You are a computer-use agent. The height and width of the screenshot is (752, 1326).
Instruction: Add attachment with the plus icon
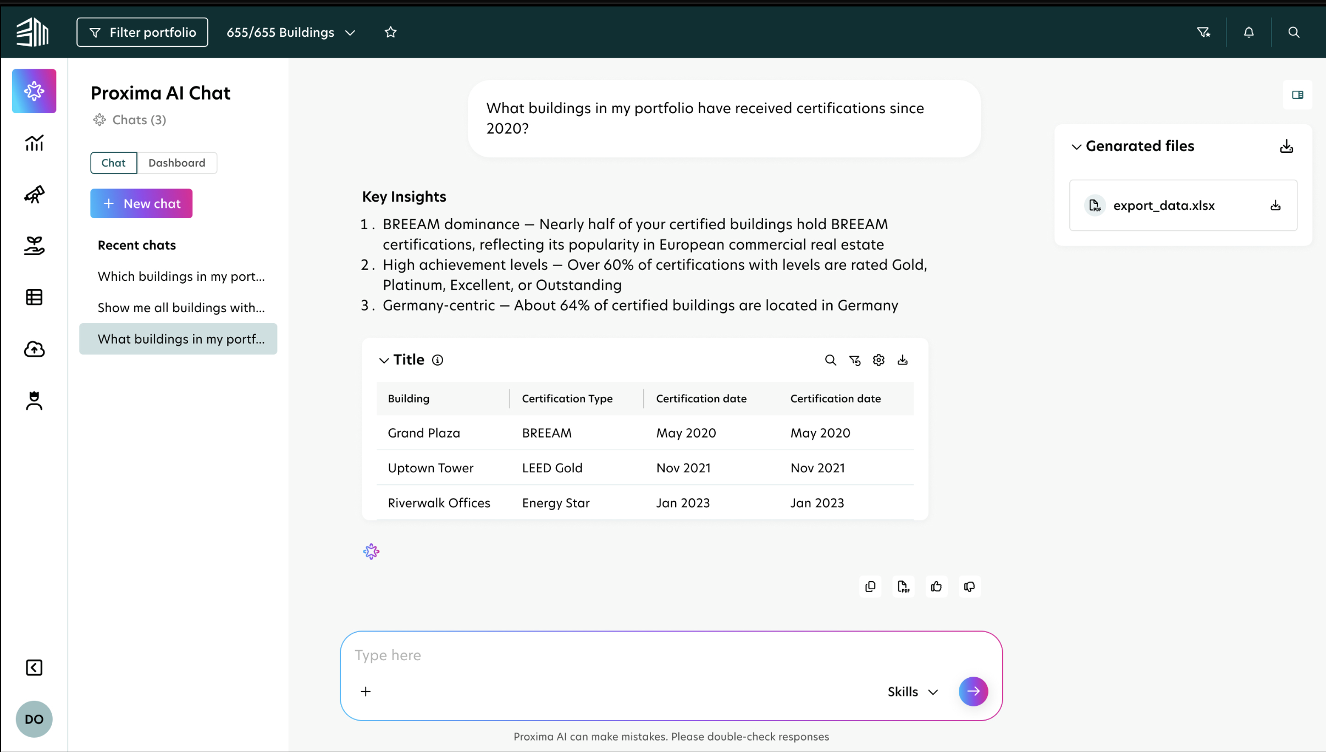click(x=366, y=692)
